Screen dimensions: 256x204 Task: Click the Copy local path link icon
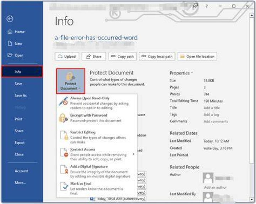tap(144, 56)
